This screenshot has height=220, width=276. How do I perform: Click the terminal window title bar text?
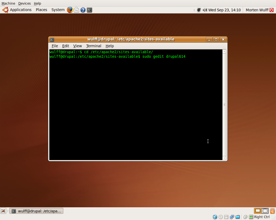coord(131,39)
